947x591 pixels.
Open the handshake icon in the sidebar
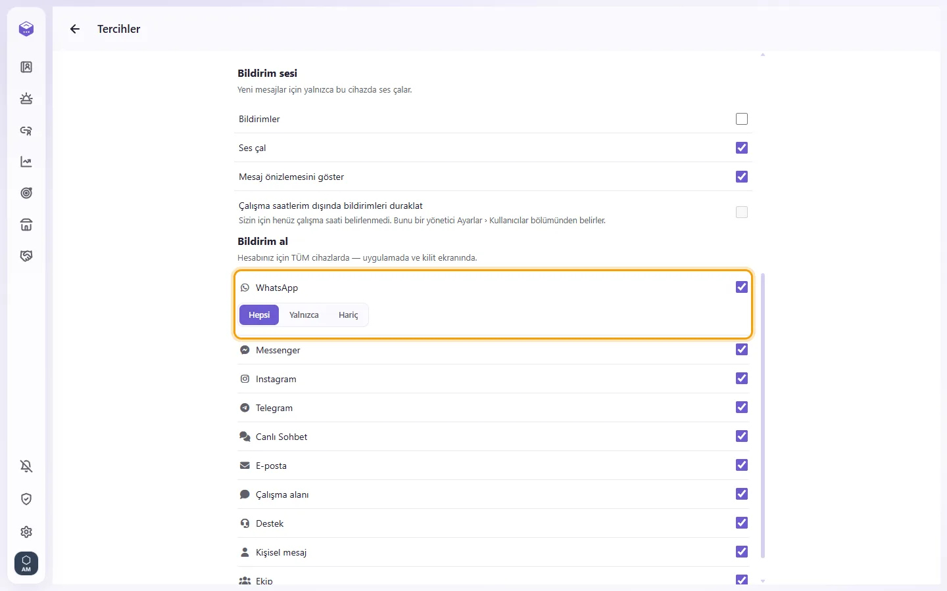[x=26, y=256]
